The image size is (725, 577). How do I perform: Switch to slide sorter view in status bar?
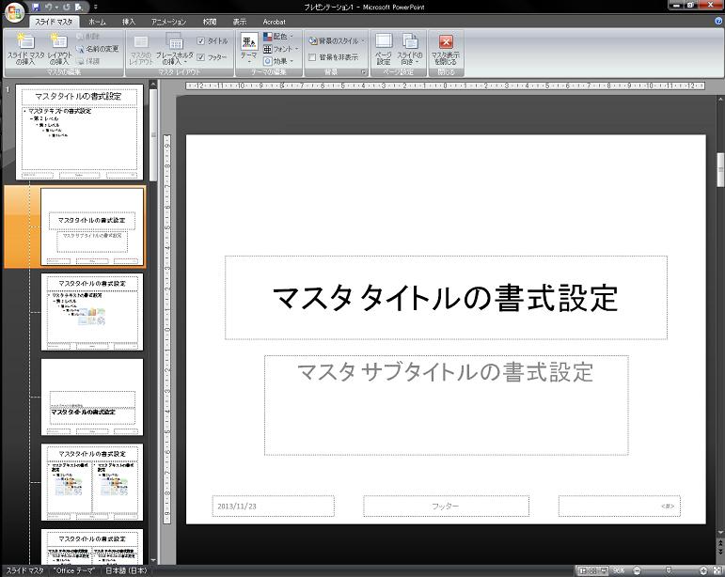tap(592, 570)
